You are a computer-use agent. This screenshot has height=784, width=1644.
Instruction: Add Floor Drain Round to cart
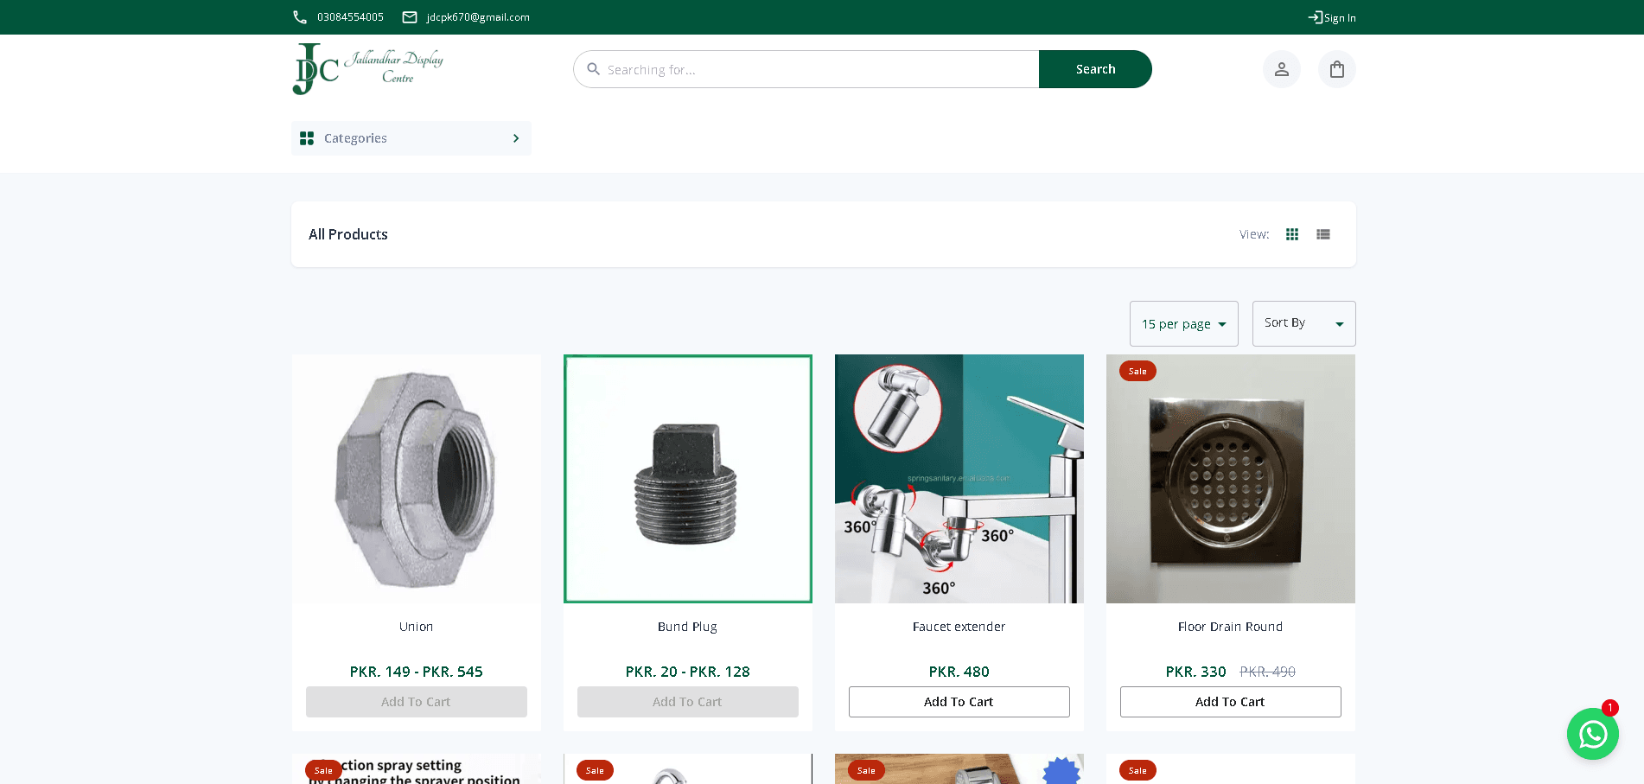(x=1231, y=702)
